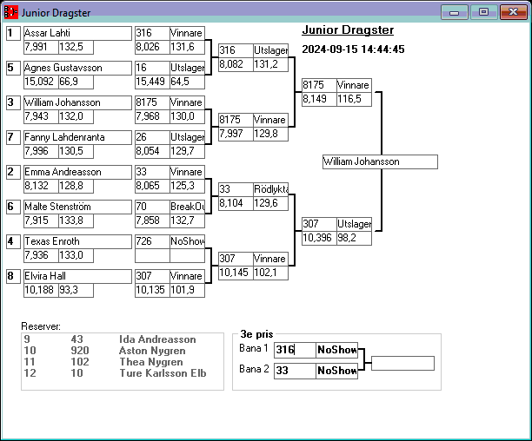Select the William Johansson seed 3 name field
The height and width of the screenshot is (441, 532).
pos(77,102)
